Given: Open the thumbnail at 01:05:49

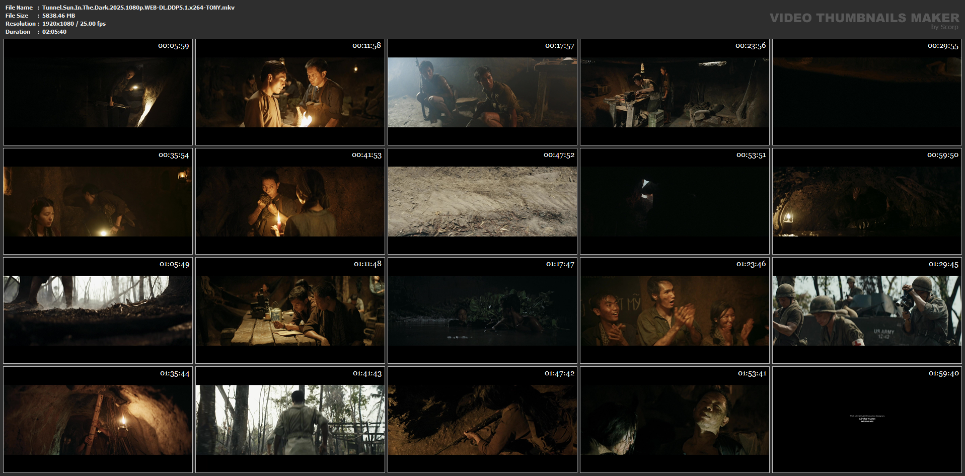Looking at the screenshot, I should coord(98,310).
